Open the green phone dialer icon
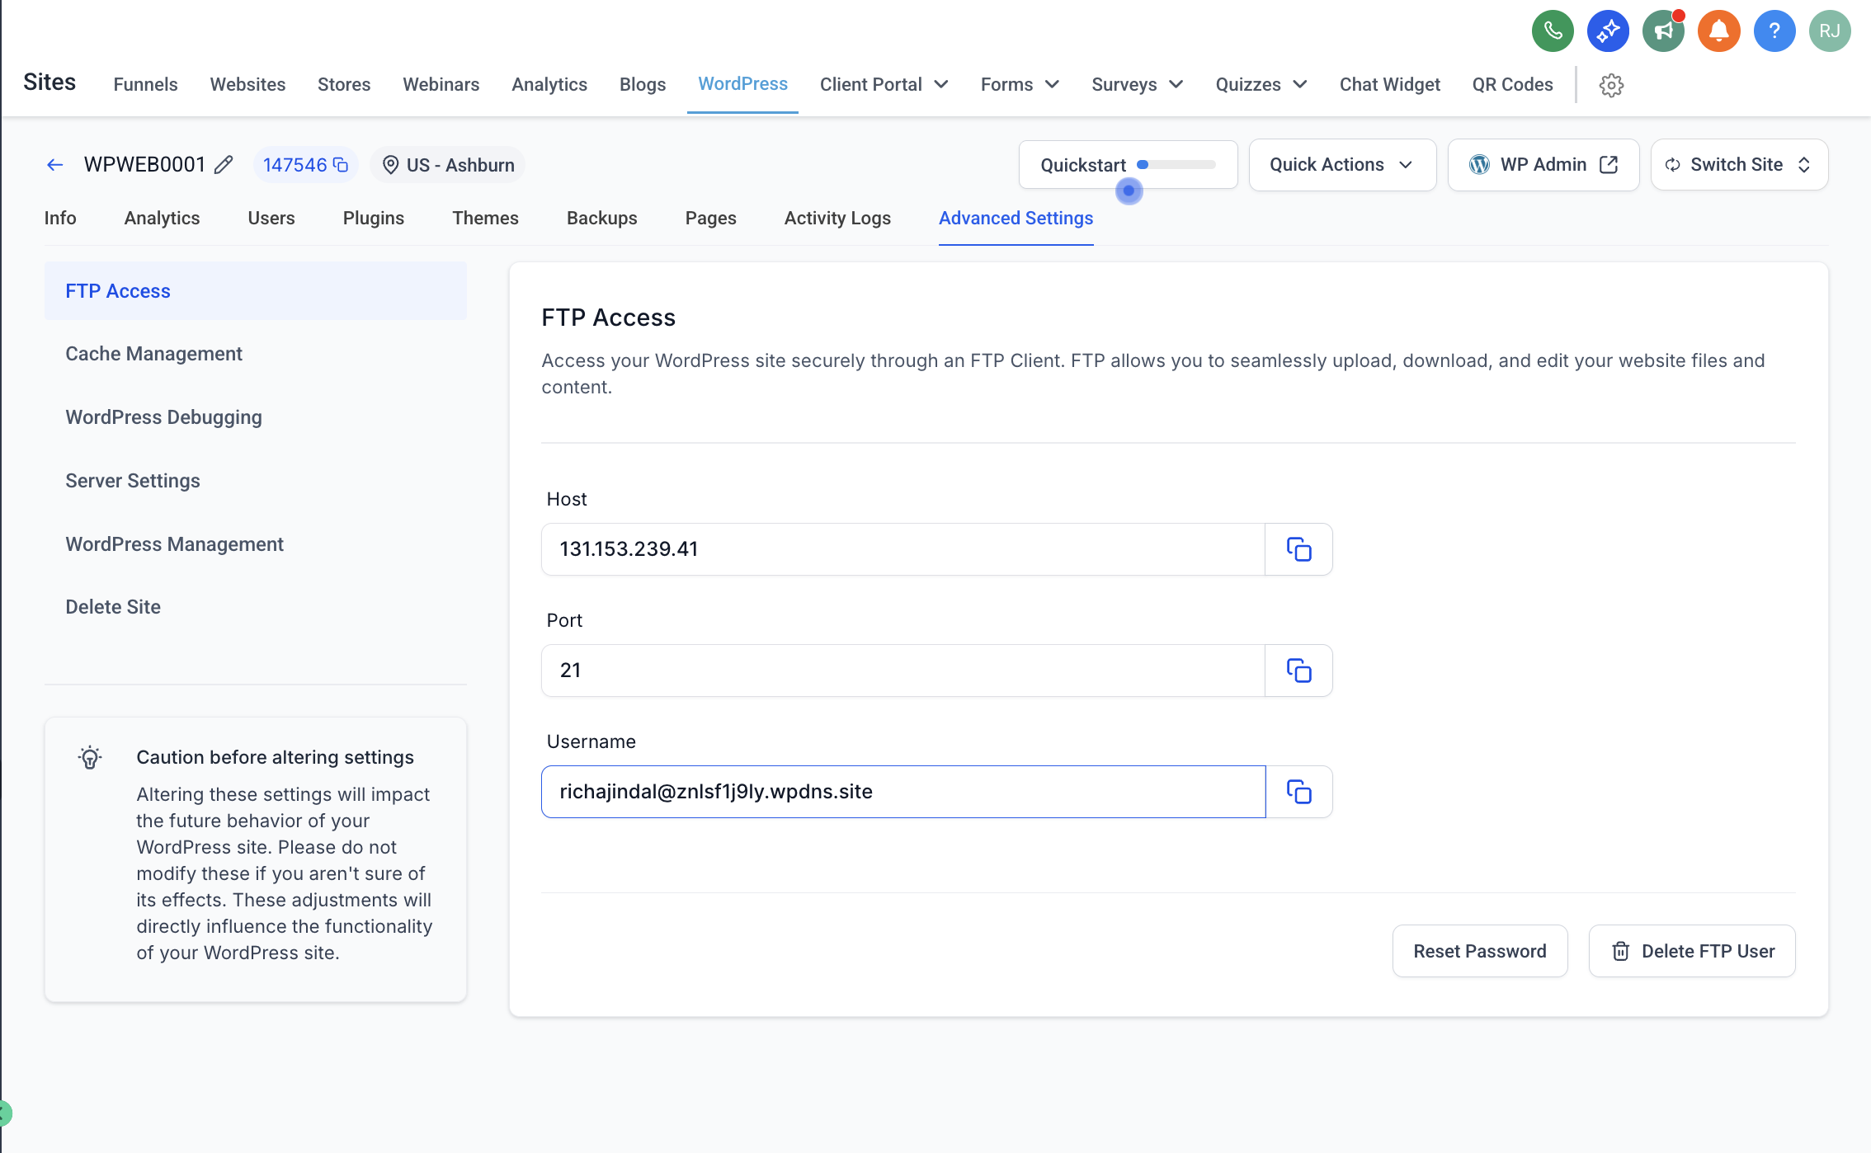 pos(1553,31)
